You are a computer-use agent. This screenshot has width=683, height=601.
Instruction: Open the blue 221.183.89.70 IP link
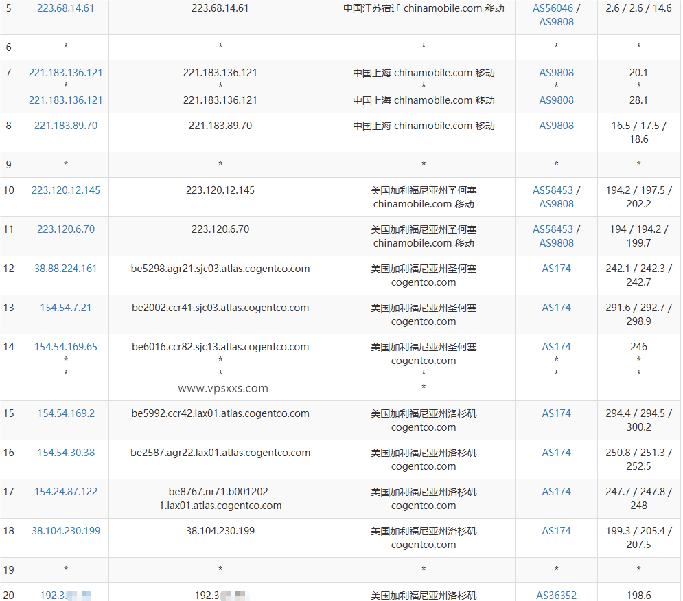[66, 126]
